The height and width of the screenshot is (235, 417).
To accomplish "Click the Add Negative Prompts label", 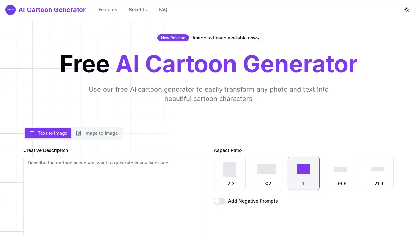I will [x=253, y=201].
